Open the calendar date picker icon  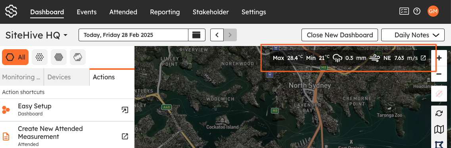click(x=197, y=35)
